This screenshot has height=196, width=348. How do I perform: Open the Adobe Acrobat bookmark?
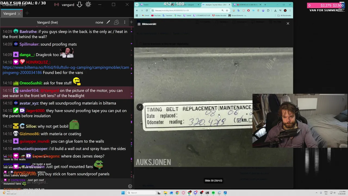[219, 16]
